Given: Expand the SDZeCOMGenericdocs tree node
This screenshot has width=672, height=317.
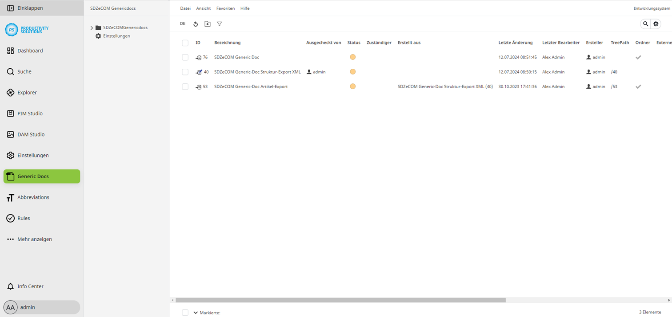Looking at the screenshot, I should [92, 27].
